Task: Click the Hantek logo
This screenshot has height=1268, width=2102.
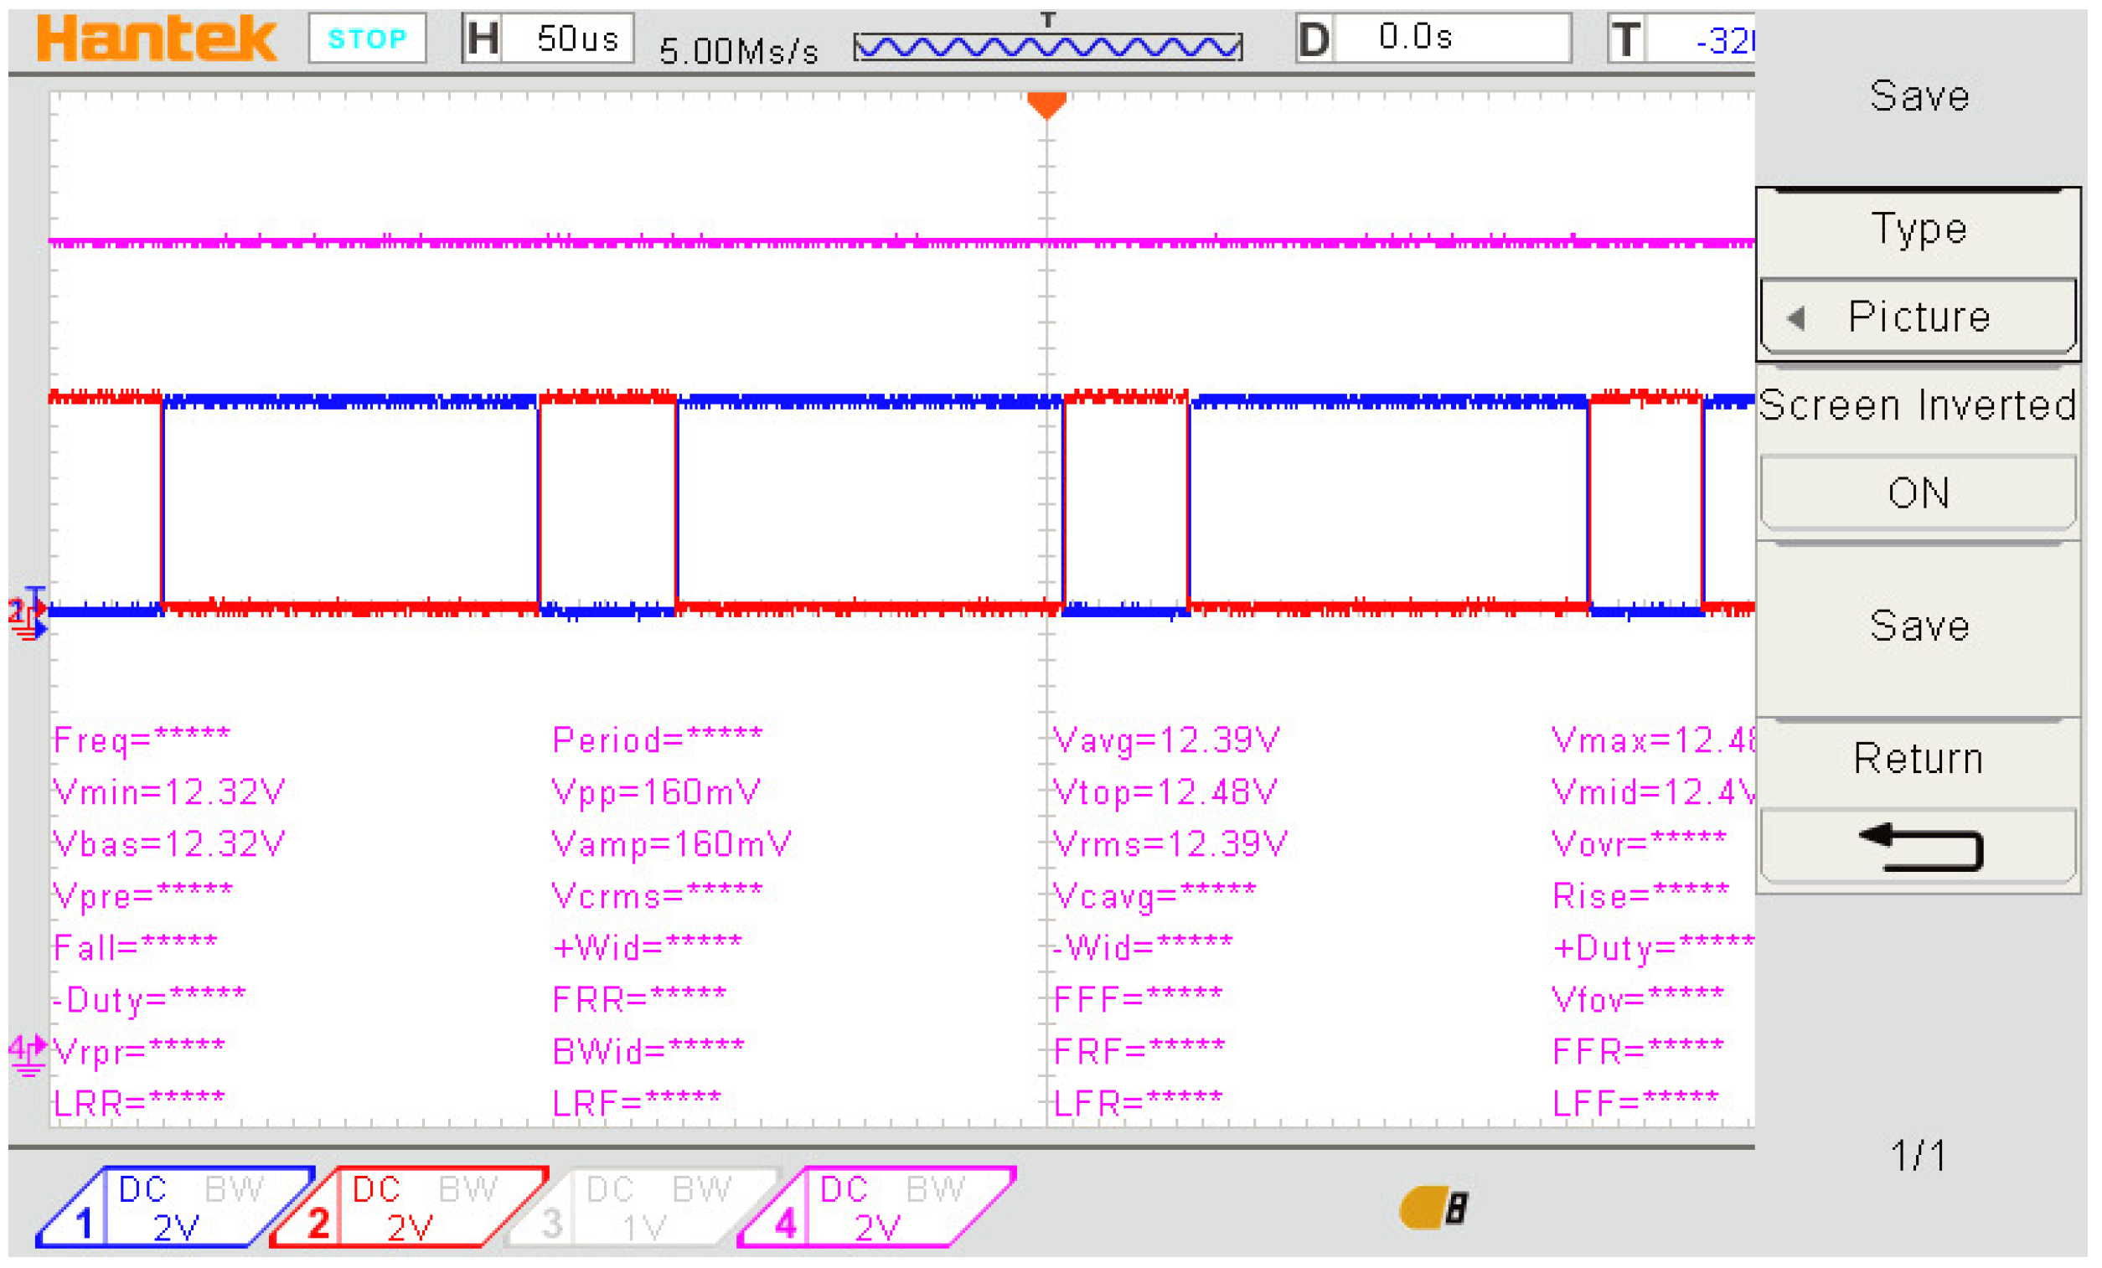Action: 156,39
